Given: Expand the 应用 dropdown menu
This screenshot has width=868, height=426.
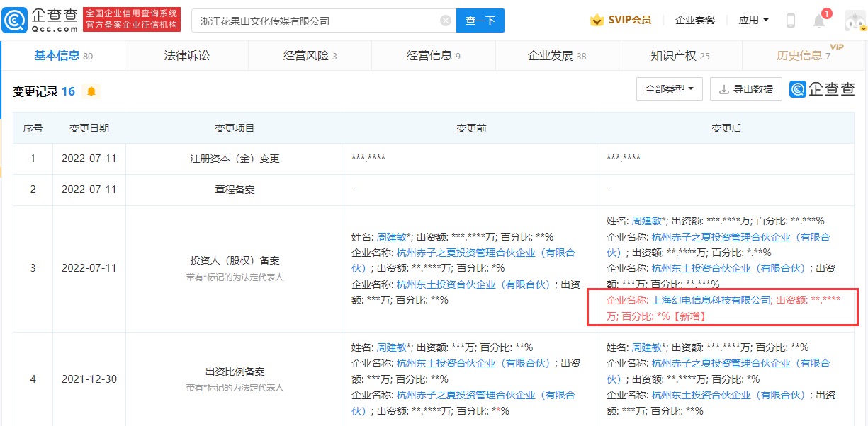Looking at the screenshot, I should [x=753, y=20].
